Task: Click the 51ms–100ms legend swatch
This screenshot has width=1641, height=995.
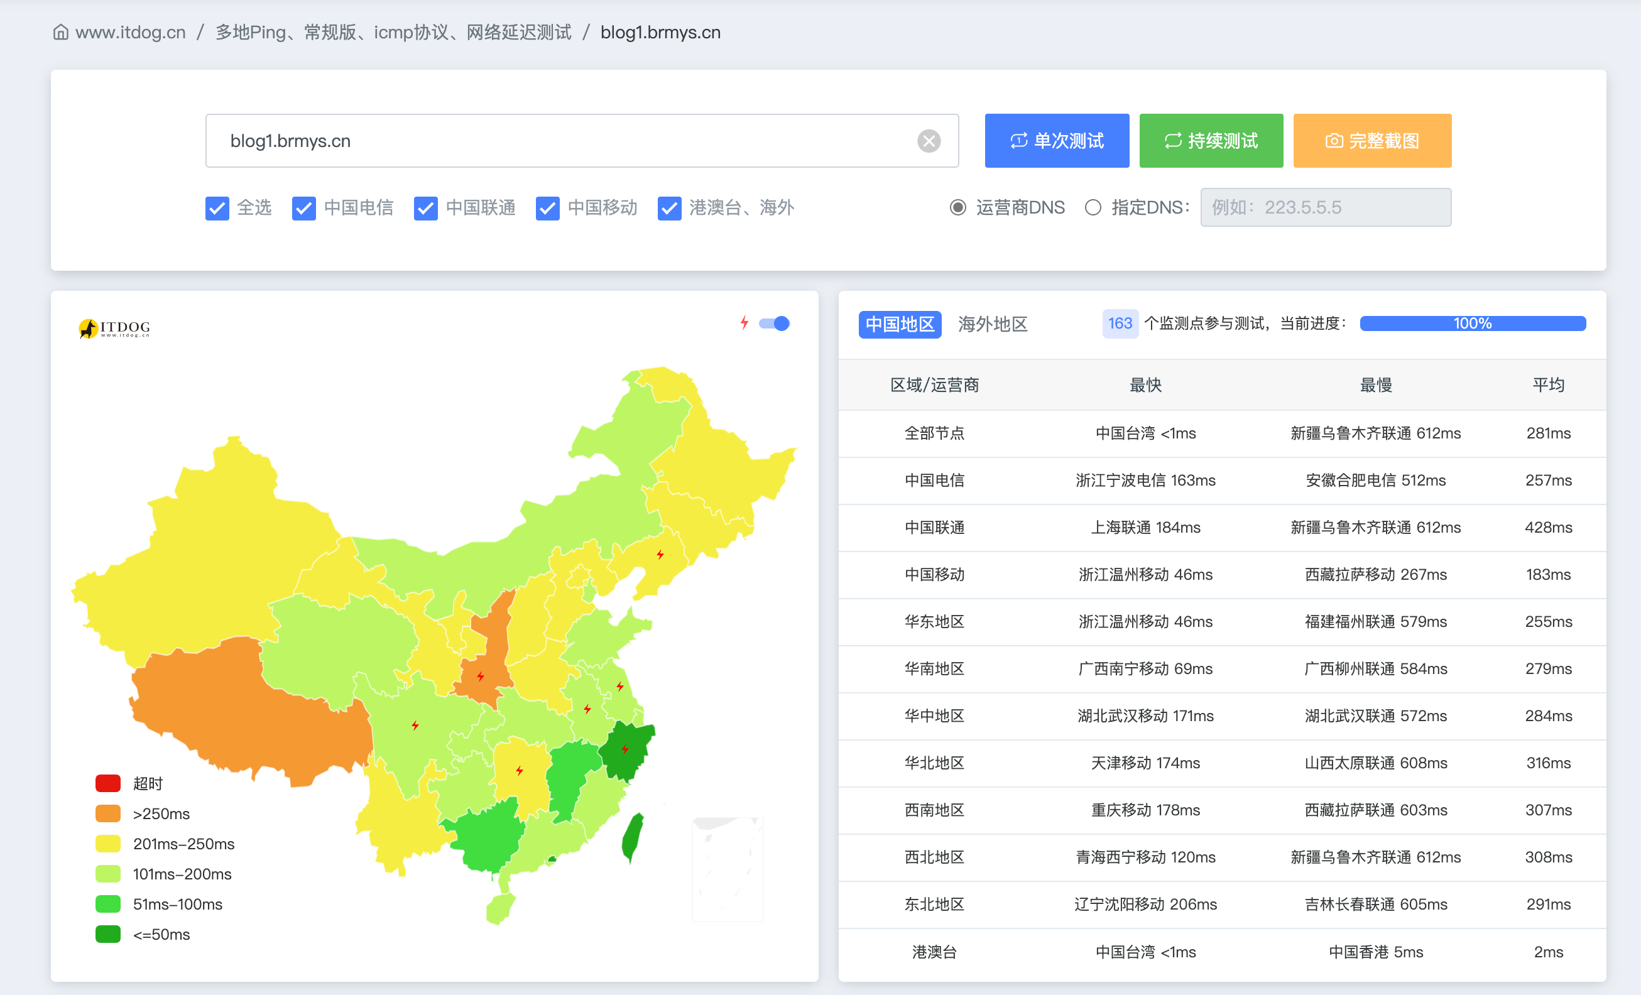Action: 108,904
